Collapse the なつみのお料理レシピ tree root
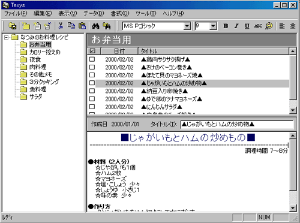The width and height of the screenshot is (300, 223). coord(7,37)
